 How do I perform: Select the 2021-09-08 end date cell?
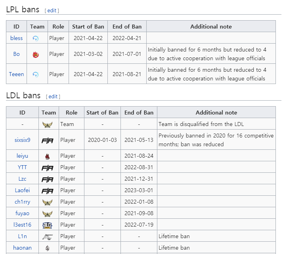click(x=139, y=213)
